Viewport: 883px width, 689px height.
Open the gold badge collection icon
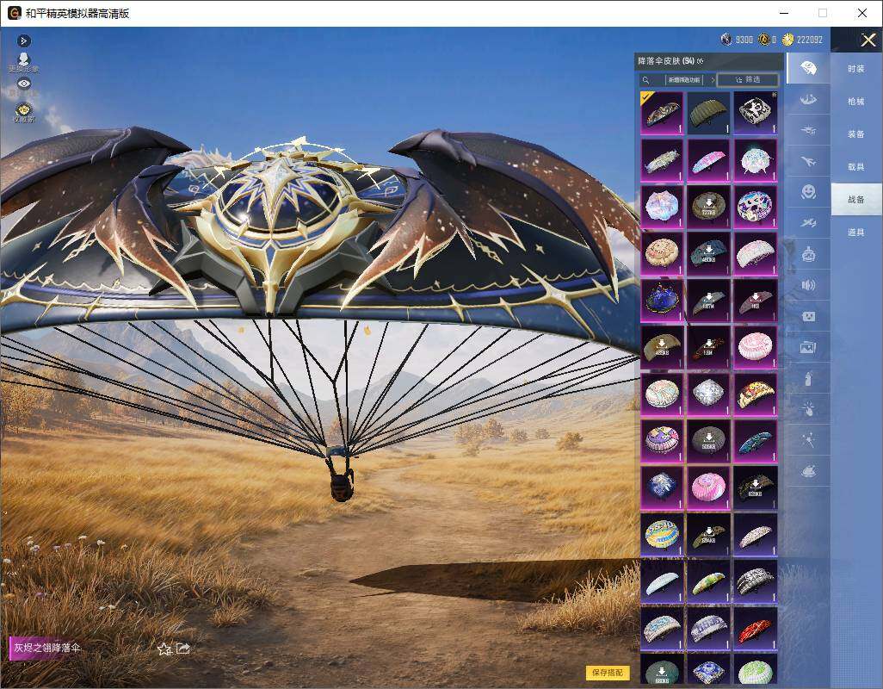point(23,112)
